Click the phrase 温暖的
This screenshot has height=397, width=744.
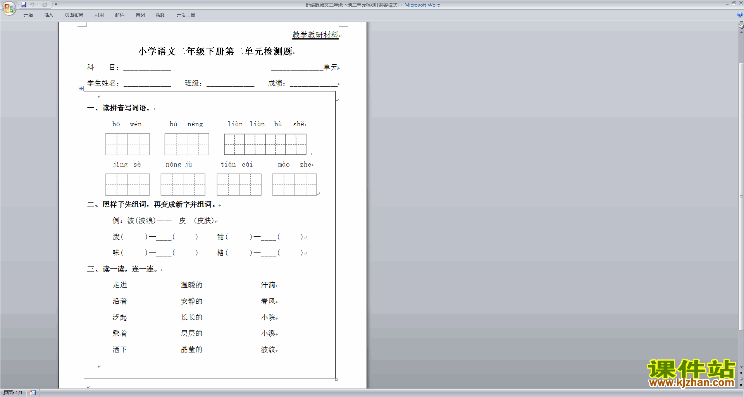point(191,285)
